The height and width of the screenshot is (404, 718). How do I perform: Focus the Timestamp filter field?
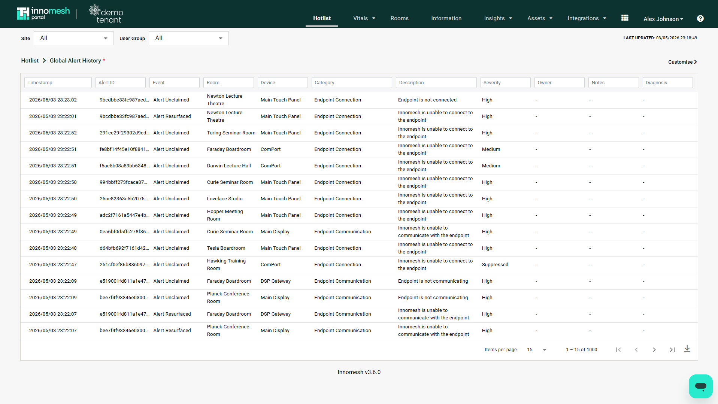(x=58, y=83)
